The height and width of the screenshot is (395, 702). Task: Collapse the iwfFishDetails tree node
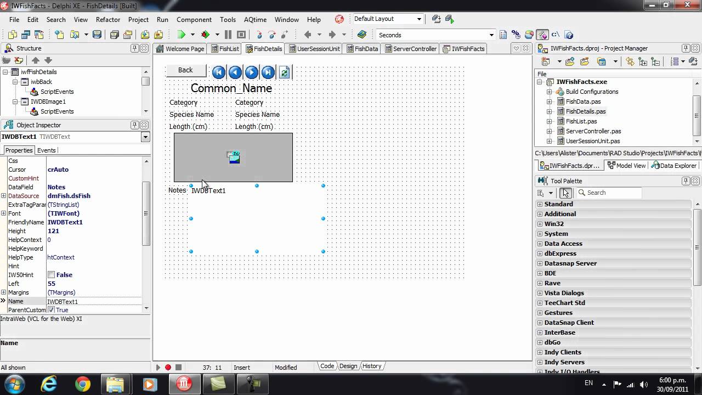5,72
